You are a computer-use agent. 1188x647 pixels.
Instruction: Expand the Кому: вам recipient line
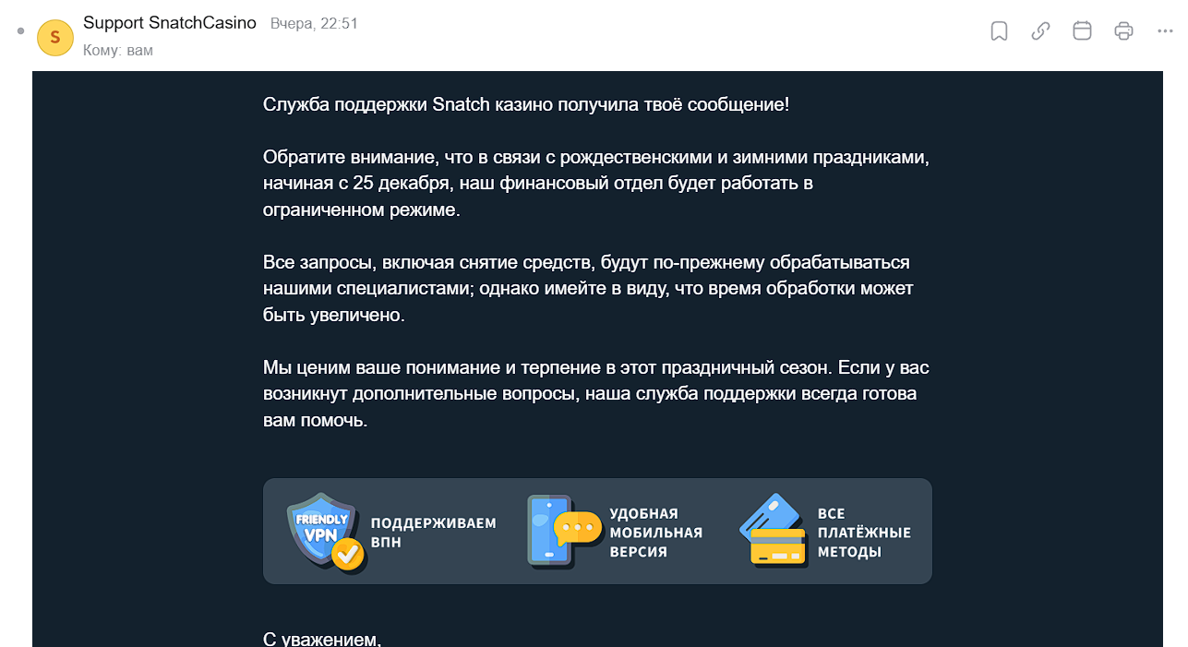coord(118,50)
